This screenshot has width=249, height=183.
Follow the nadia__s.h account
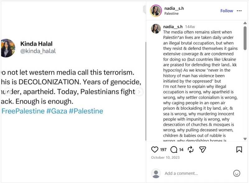click(x=227, y=11)
